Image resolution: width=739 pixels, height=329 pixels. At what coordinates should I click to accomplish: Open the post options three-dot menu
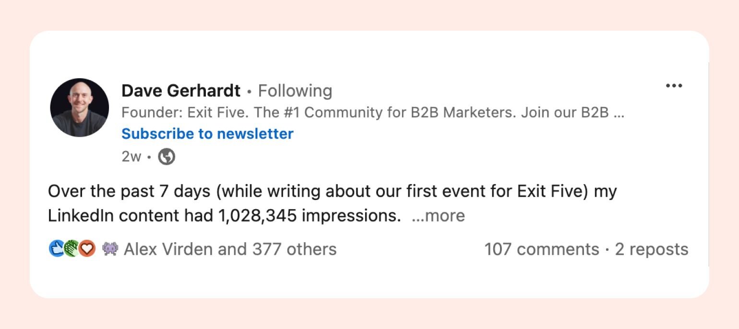[674, 85]
